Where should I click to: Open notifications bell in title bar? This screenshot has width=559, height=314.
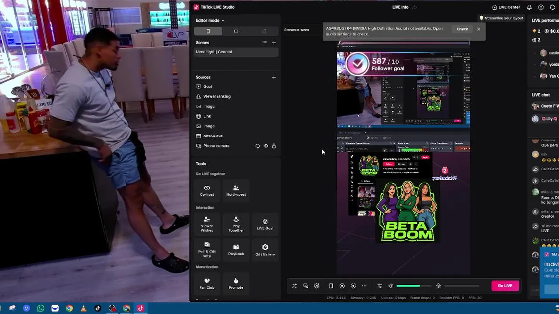[x=529, y=7]
